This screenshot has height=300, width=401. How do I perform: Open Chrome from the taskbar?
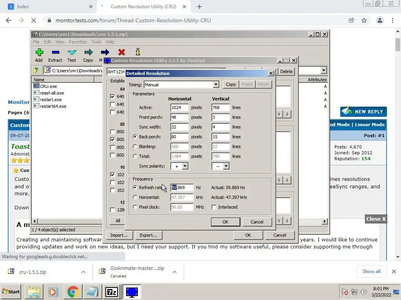(x=73, y=291)
